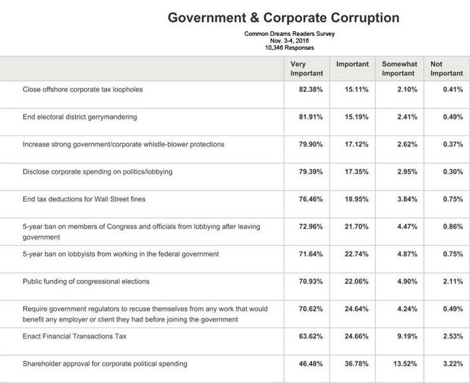The width and height of the screenshot is (470, 383).
Task: Click the 82.38% cell
Action: [310, 90]
